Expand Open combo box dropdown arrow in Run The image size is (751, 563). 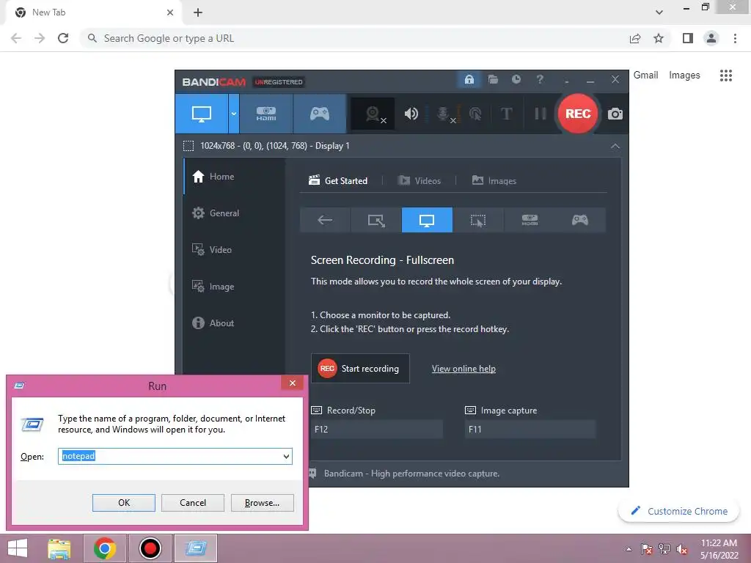click(x=286, y=456)
